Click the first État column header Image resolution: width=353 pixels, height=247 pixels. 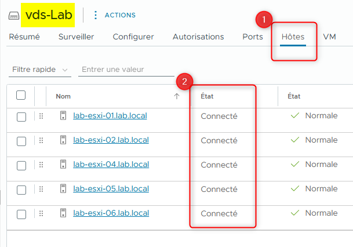207,96
